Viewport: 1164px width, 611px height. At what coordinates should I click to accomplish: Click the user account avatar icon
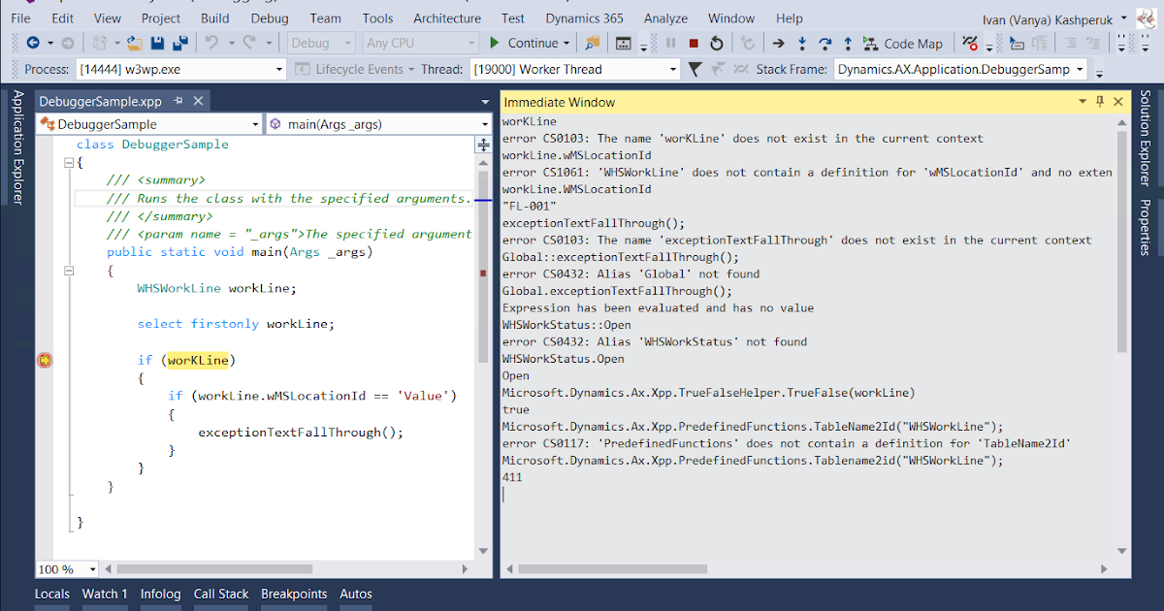click(x=1146, y=17)
